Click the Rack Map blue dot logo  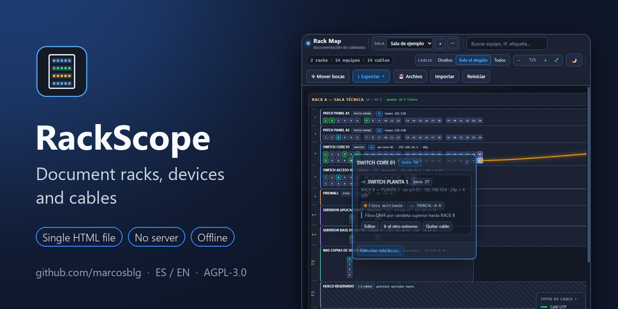[x=309, y=43]
